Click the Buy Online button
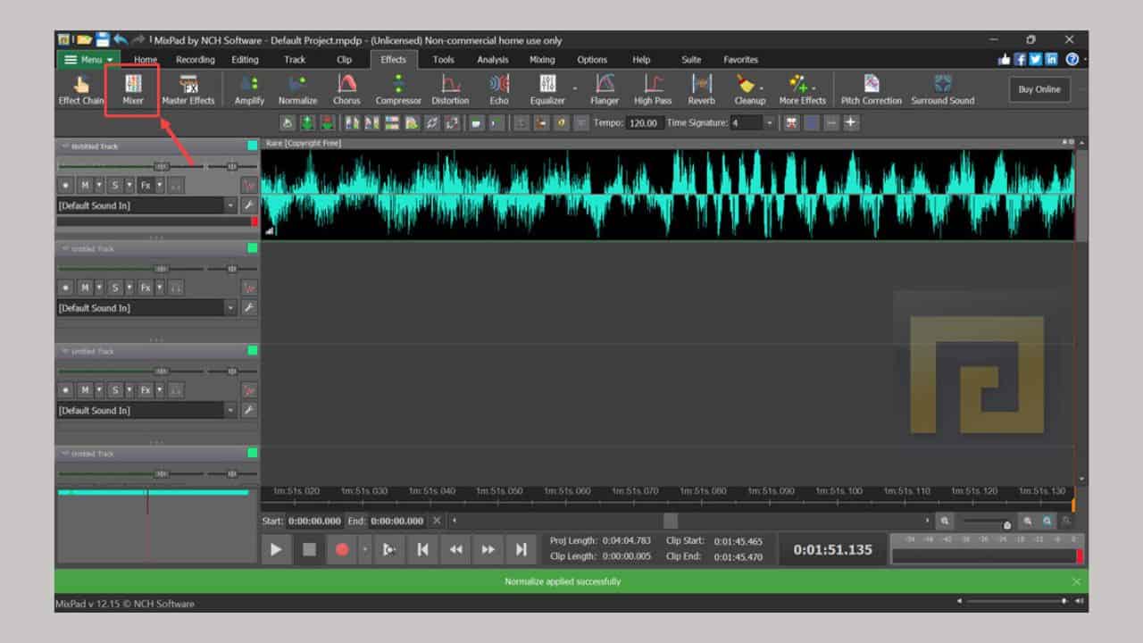The image size is (1143, 643). [1039, 89]
